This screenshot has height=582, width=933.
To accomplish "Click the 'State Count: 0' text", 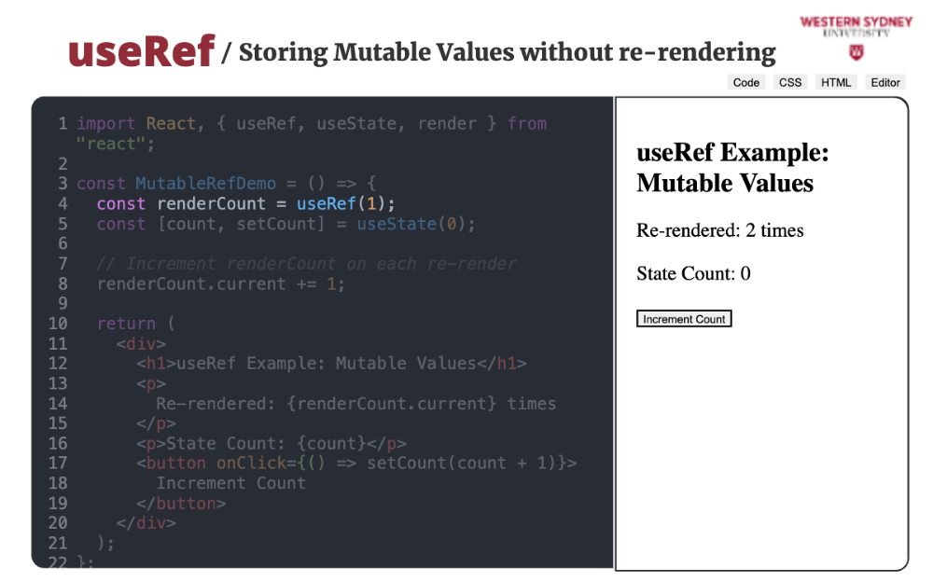I will coord(693,273).
